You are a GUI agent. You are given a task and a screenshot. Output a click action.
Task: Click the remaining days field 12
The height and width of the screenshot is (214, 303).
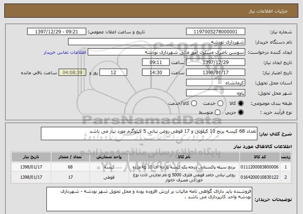(113, 73)
